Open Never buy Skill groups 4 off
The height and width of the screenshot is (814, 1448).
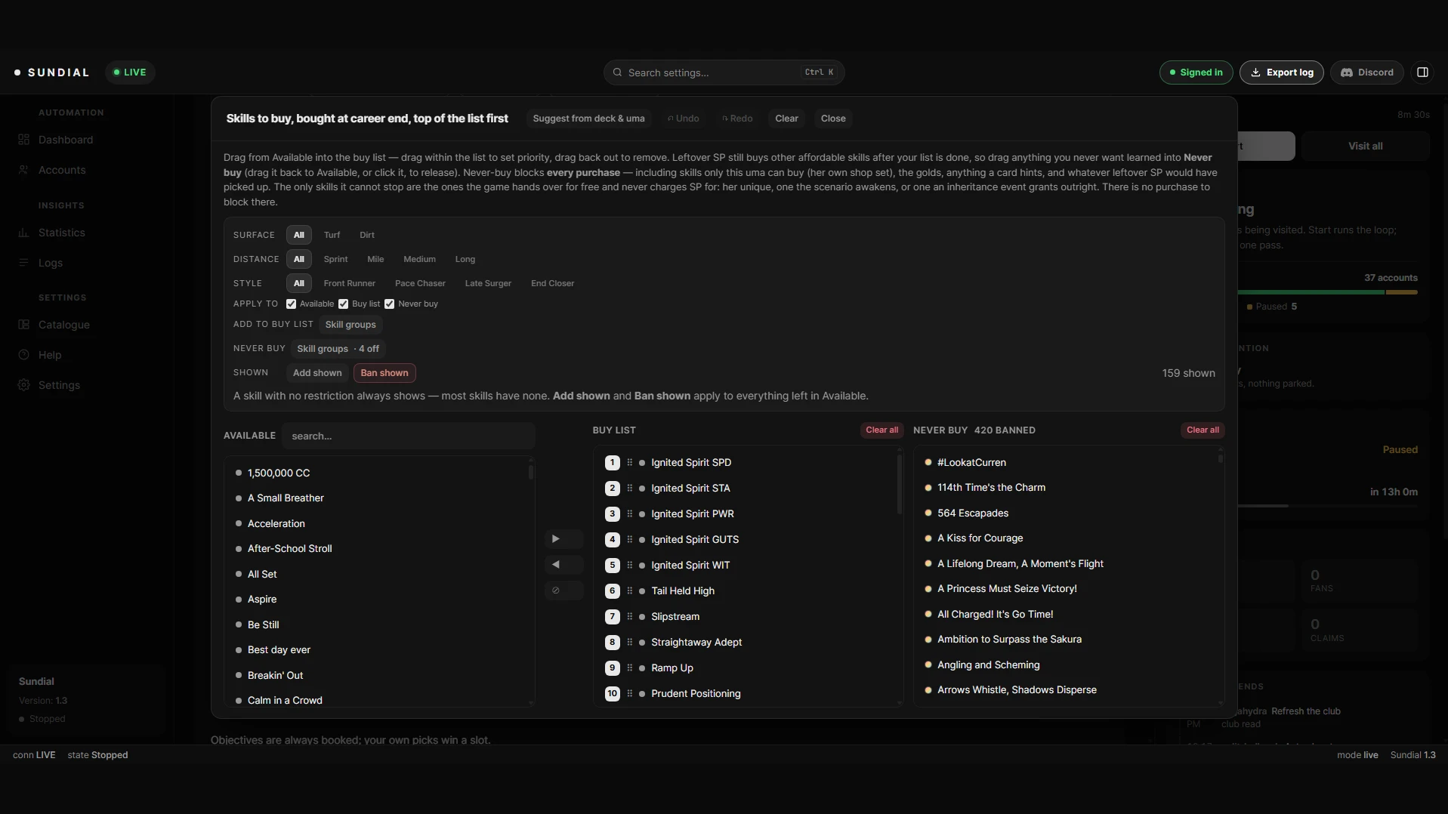(338, 349)
